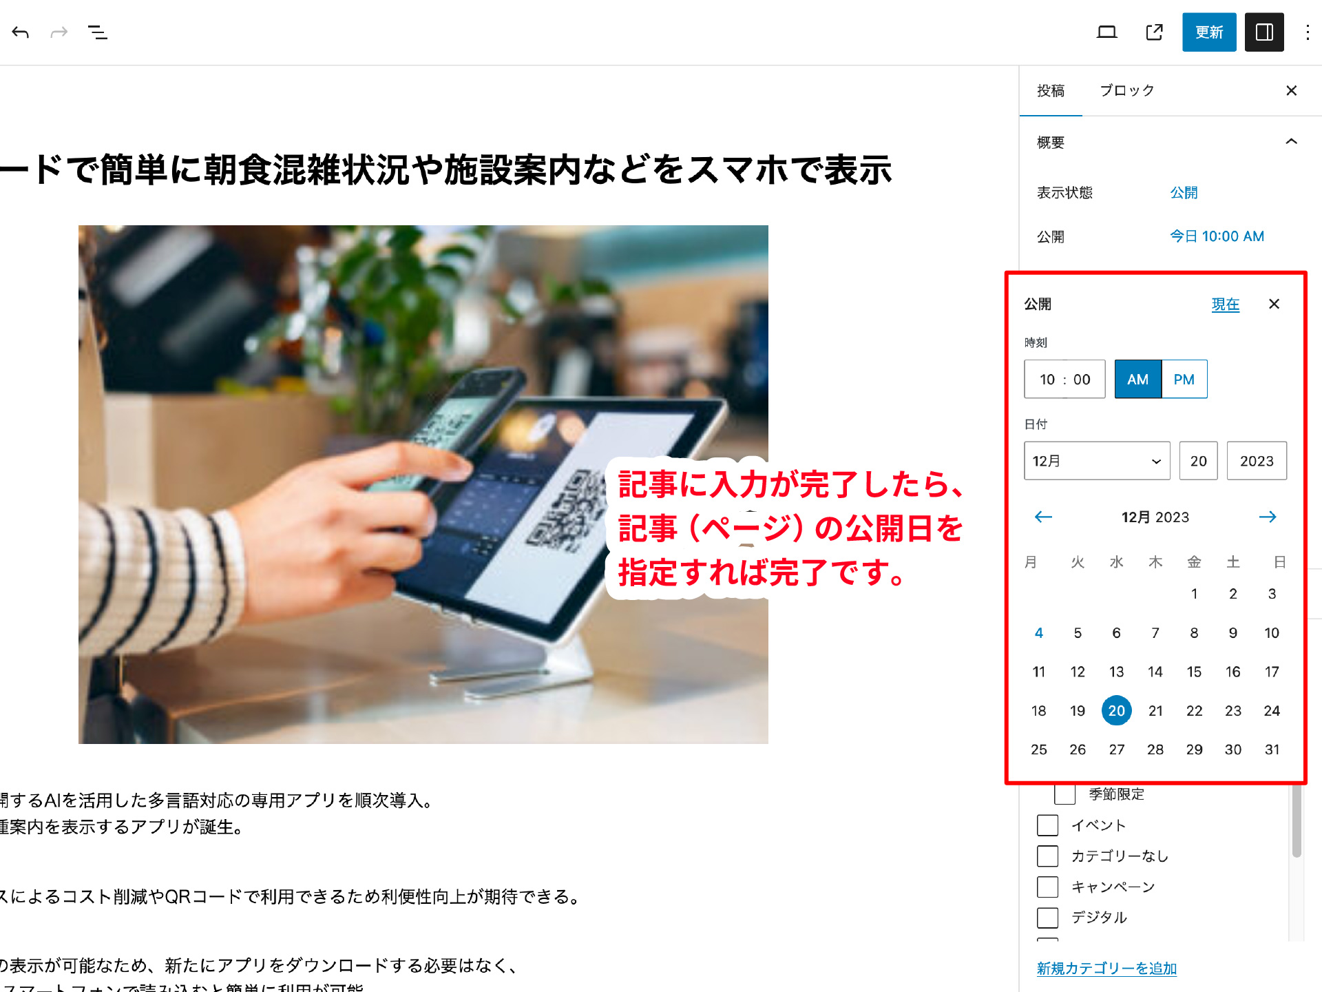This screenshot has height=992, width=1322.
Task: Open the 12月 month dropdown
Action: pos(1096,461)
